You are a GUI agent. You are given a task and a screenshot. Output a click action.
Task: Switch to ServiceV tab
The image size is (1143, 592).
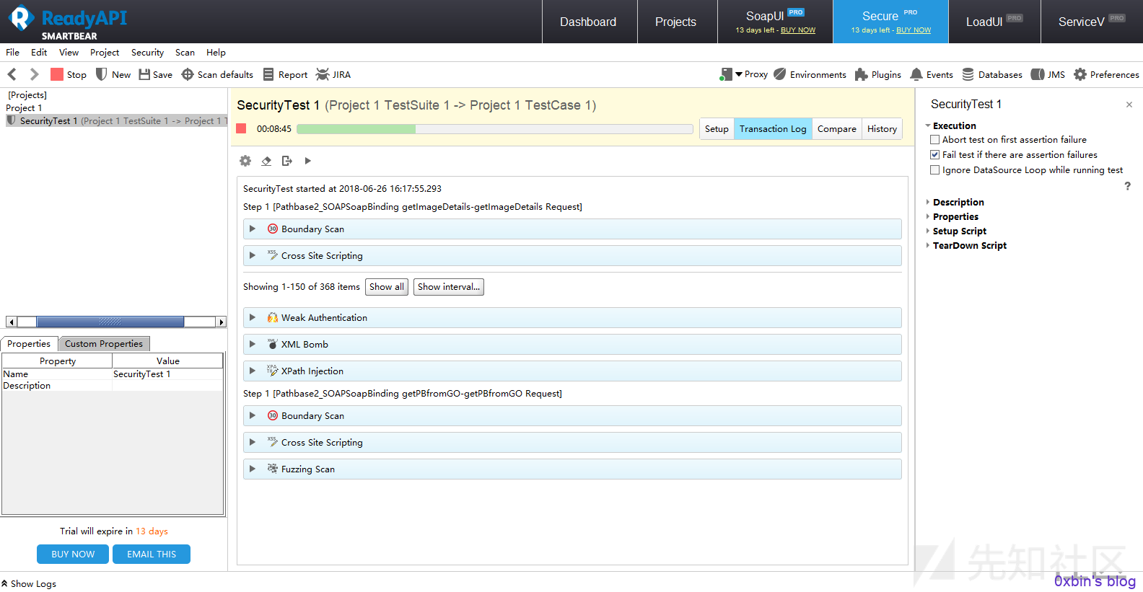click(1092, 22)
